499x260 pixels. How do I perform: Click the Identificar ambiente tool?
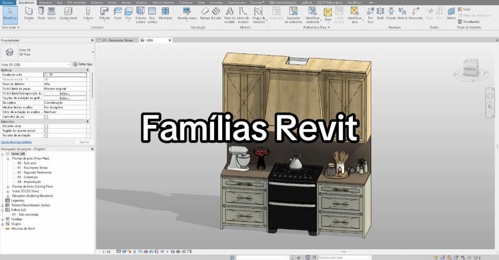click(312, 15)
